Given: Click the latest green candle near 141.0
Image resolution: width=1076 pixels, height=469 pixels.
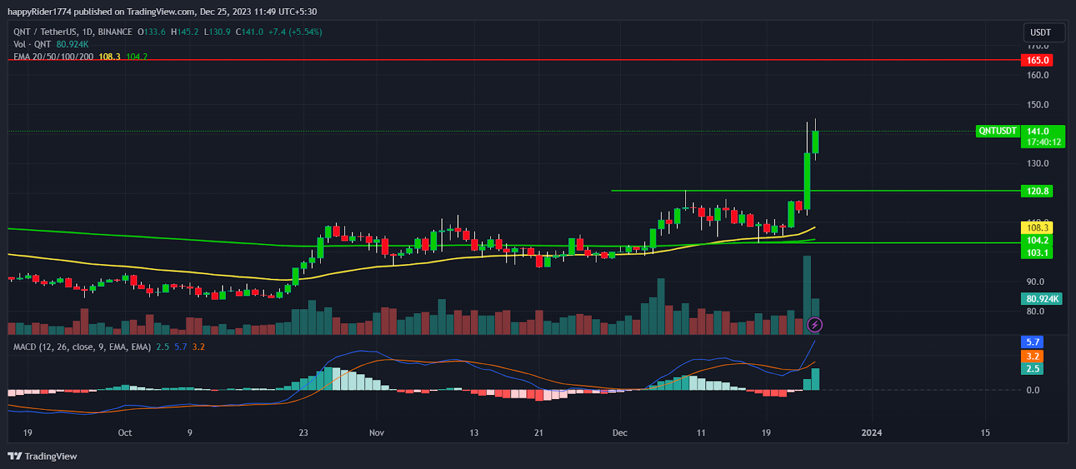Looking at the screenshot, I should (815, 142).
